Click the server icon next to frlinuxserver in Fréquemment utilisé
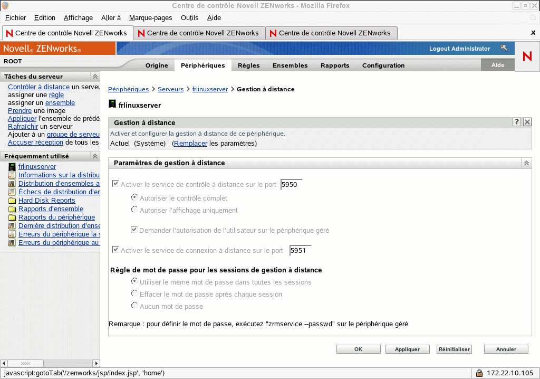 12,167
